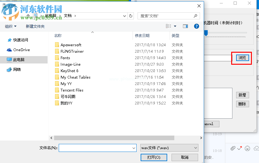Open wav文件 (*.wav) file type dropdown
The height and width of the screenshot is (163, 259).
[x=169, y=148]
